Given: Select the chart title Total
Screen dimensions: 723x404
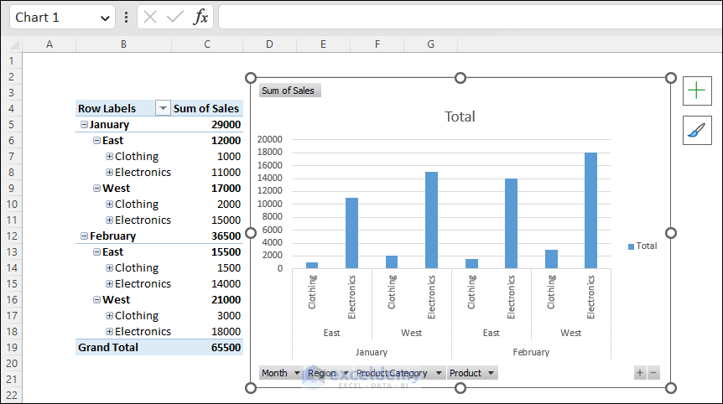Looking at the screenshot, I should tap(460, 117).
